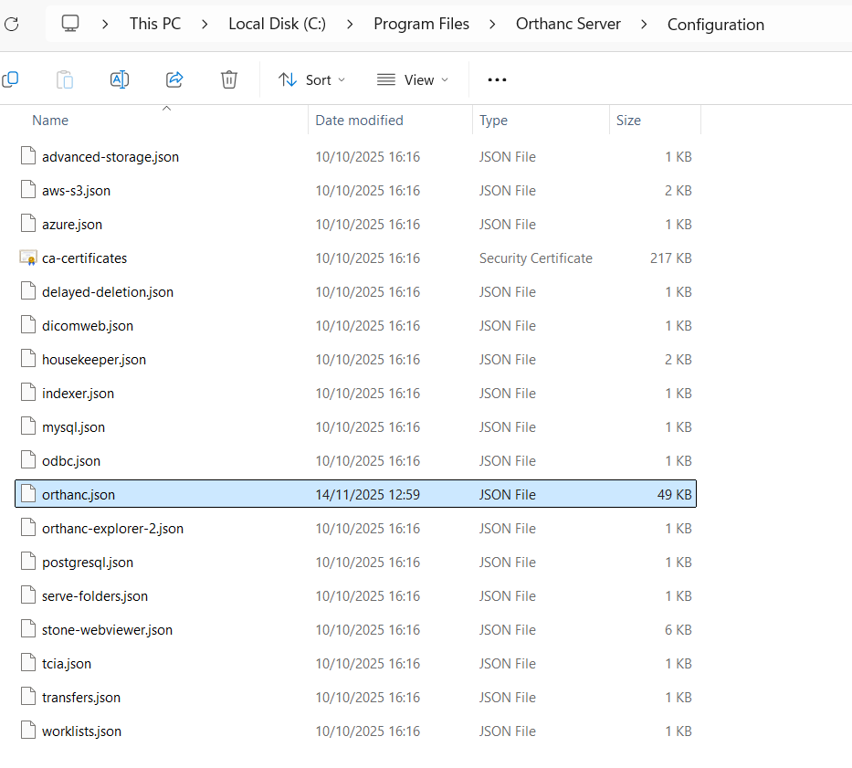Click the file icon of advanced-storage.json
The width and height of the screenshot is (852, 768).
[28, 155]
